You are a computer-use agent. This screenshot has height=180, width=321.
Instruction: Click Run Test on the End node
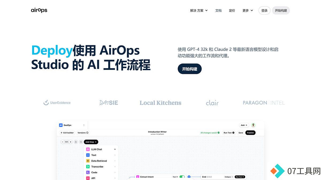(x=240, y=177)
